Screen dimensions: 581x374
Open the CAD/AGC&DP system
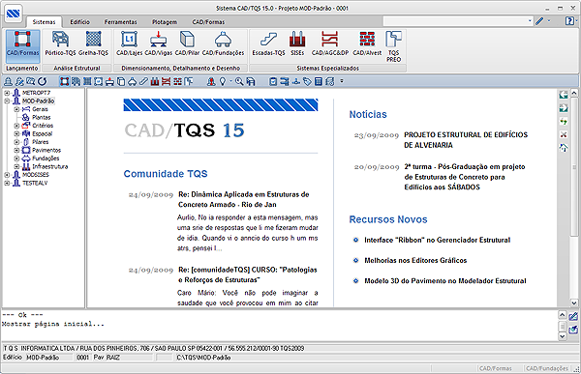pyautogui.click(x=330, y=43)
